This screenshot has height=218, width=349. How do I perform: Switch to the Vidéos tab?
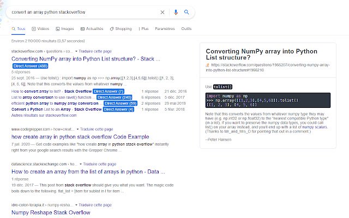[40, 29]
